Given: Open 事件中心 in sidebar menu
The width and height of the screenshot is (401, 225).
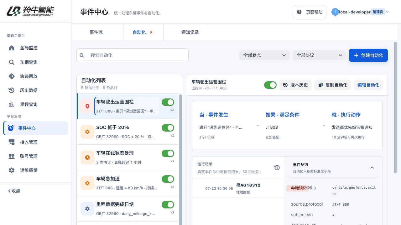Looking at the screenshot, I should pos(35,128).
